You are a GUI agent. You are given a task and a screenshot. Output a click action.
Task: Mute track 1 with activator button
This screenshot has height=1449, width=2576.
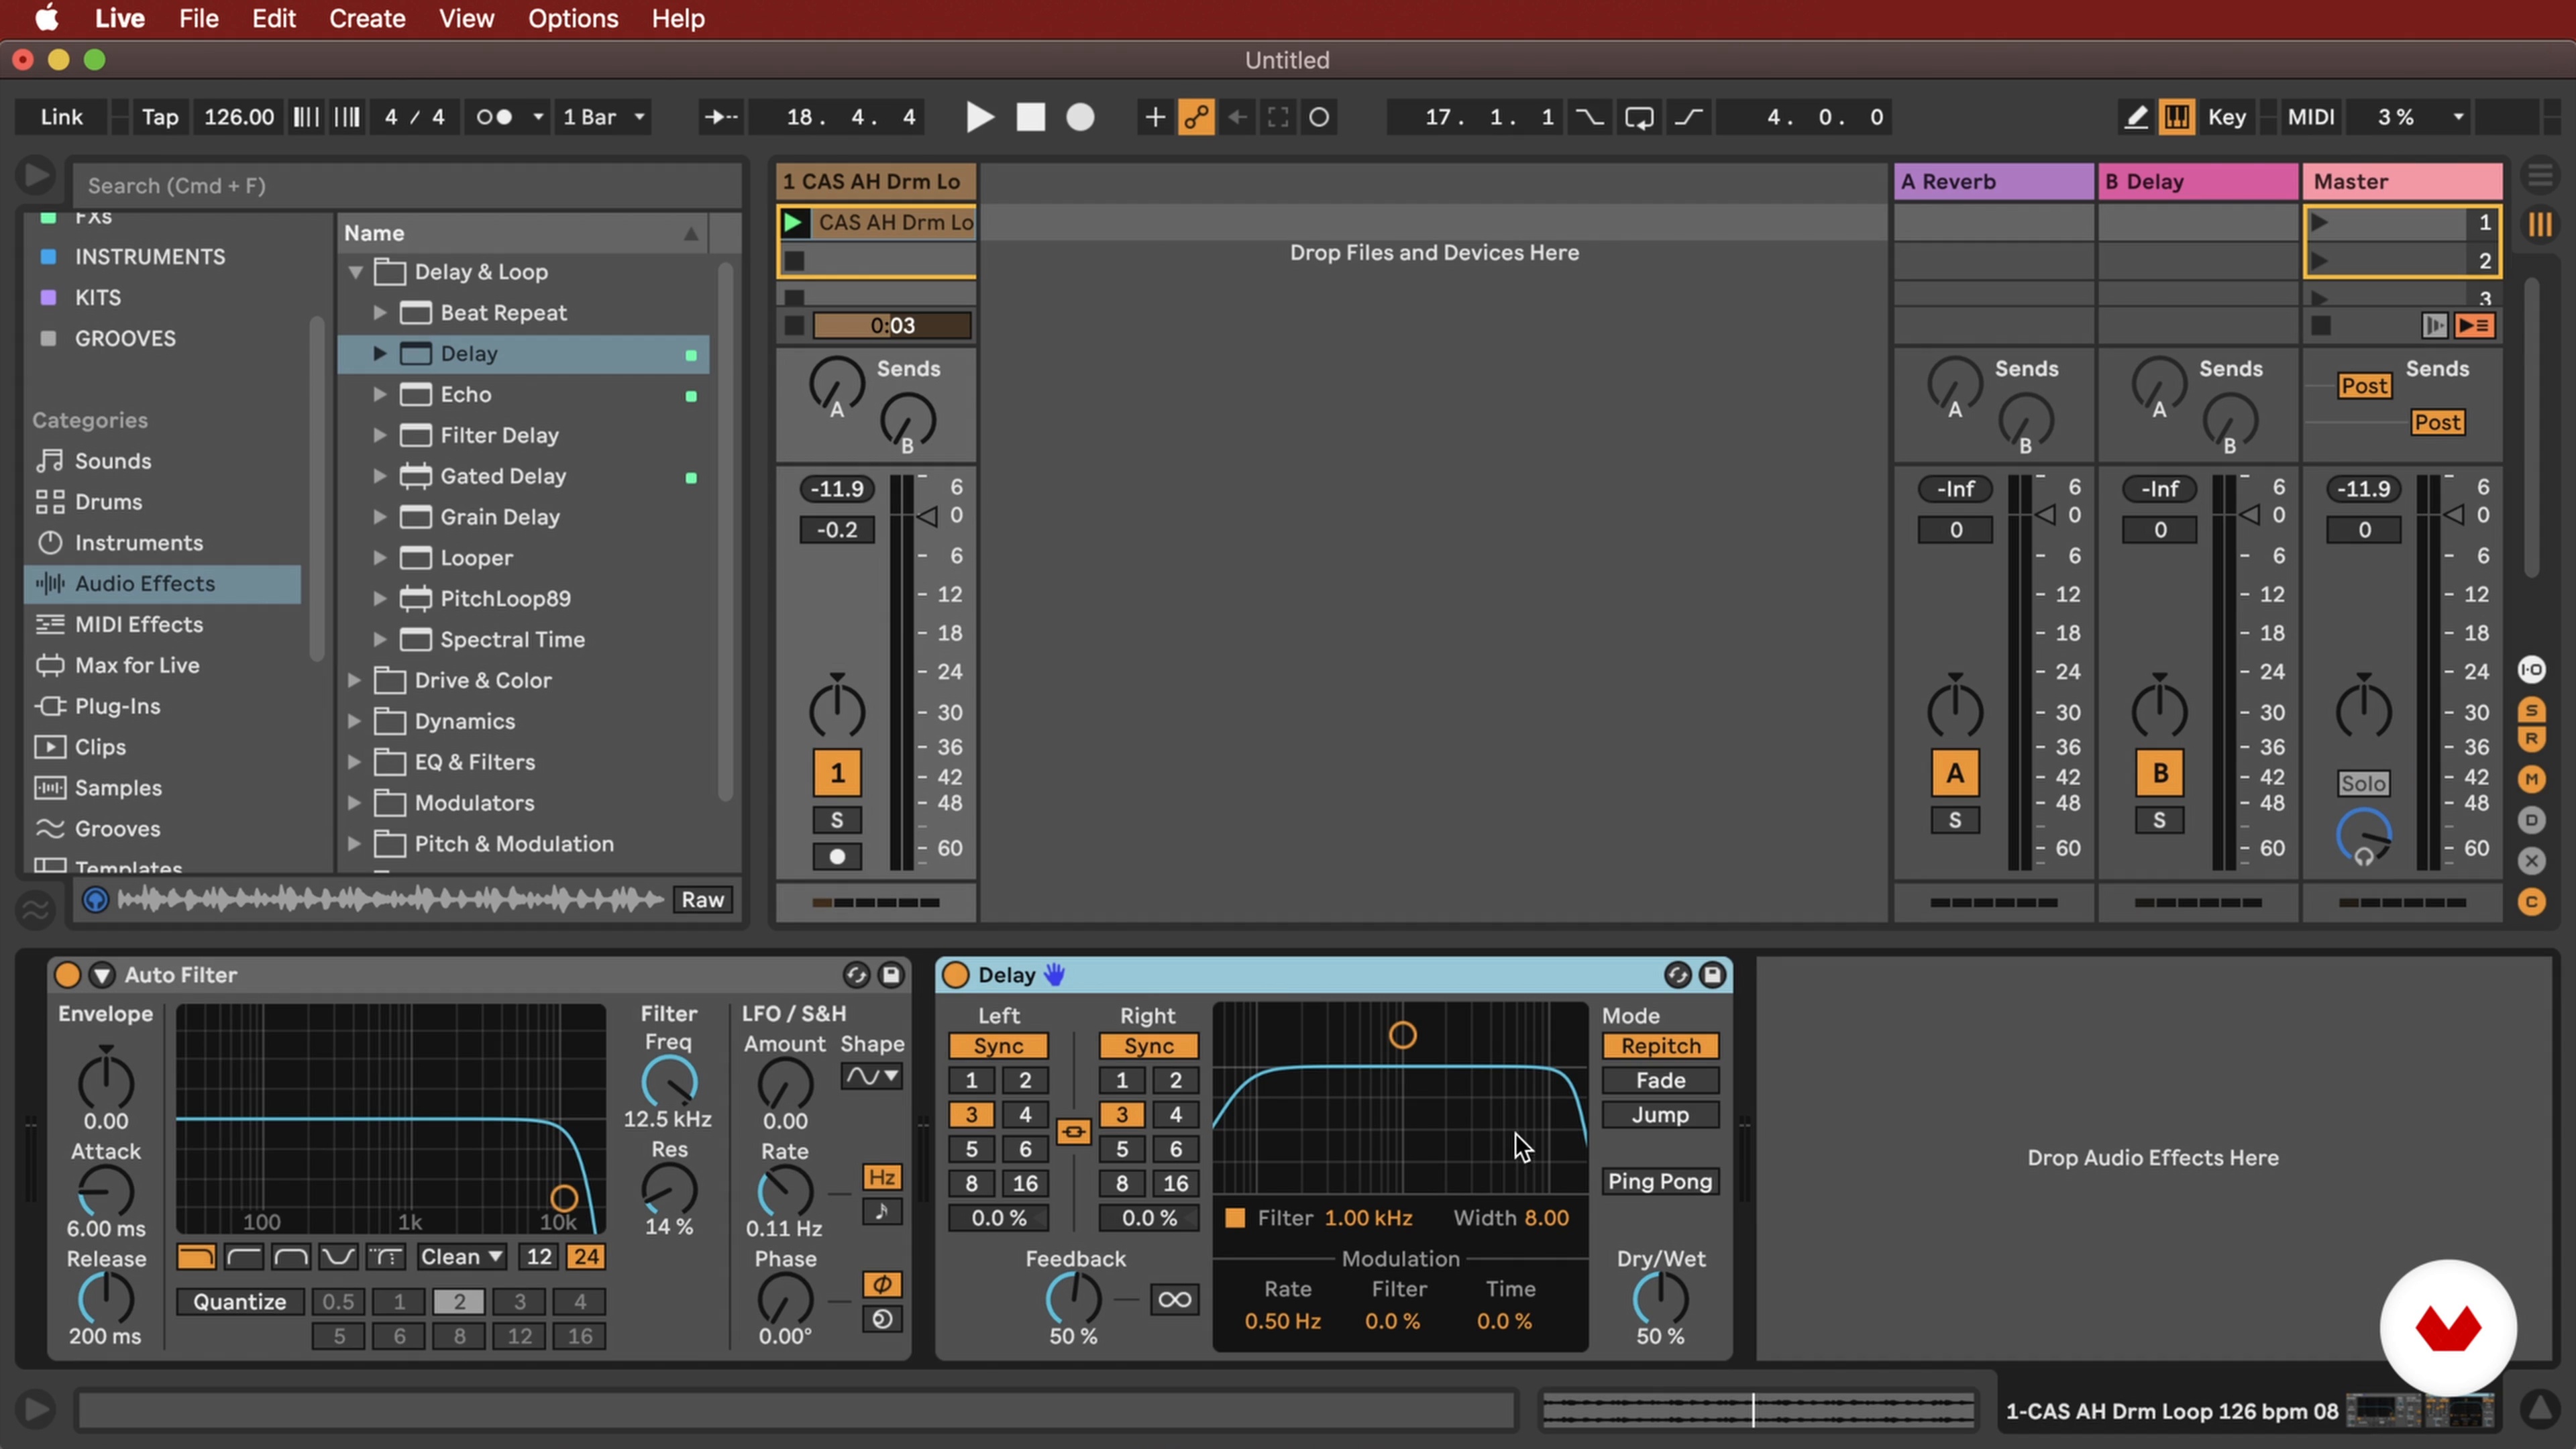coord(837,773)
